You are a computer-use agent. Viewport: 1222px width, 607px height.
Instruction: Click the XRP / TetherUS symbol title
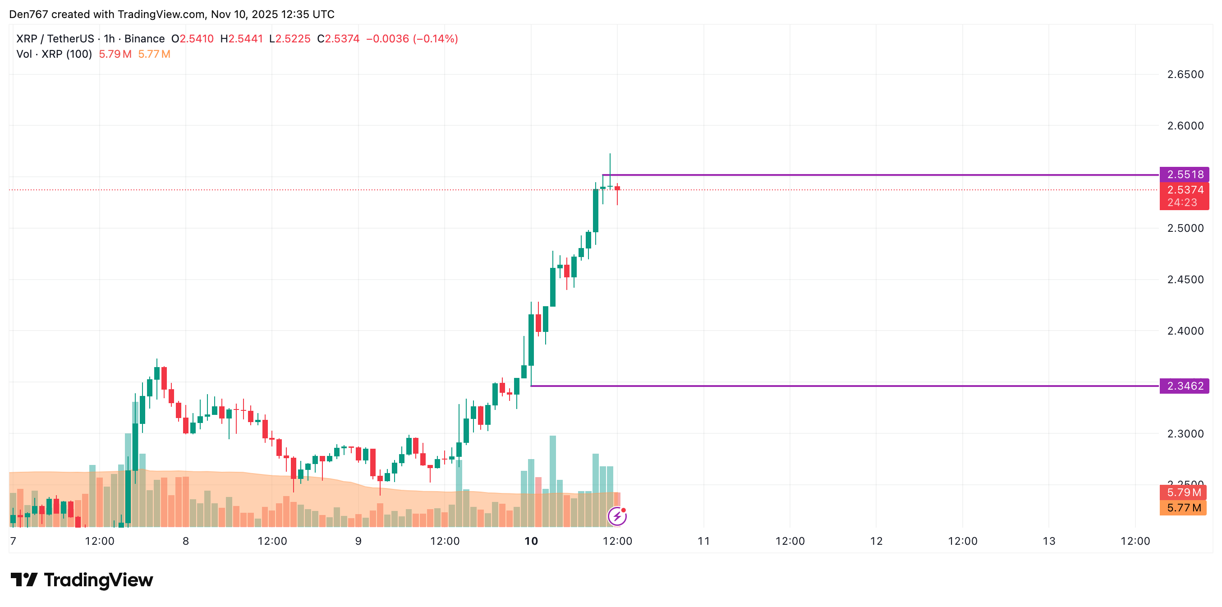(55, 39)
